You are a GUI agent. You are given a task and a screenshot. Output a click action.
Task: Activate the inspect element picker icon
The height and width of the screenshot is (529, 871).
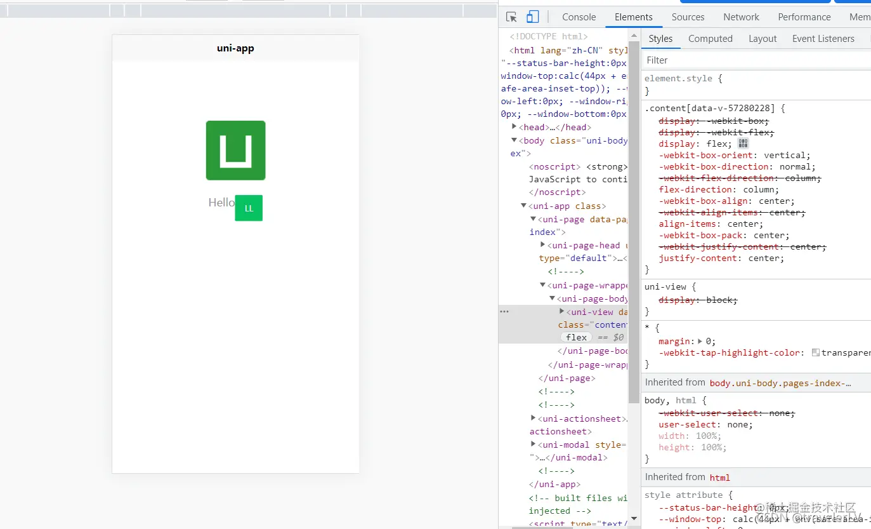[512, 17]
